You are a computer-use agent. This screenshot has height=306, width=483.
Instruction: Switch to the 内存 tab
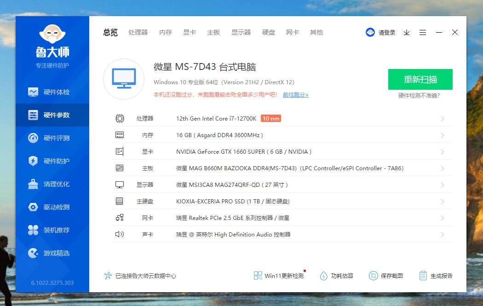point(165,32)
